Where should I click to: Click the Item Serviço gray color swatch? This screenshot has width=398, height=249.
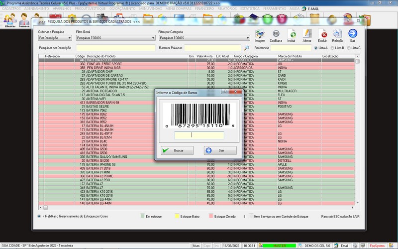(x=251, y=216)
